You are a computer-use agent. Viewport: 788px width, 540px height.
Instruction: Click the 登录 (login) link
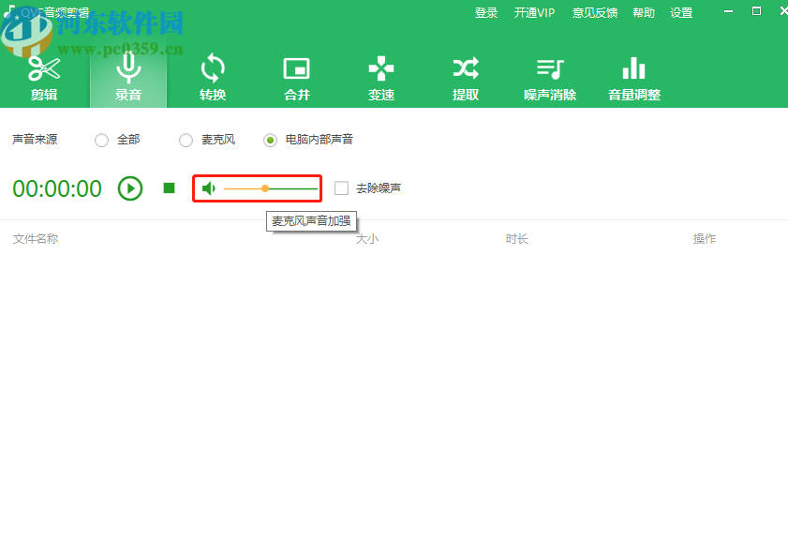486,12
